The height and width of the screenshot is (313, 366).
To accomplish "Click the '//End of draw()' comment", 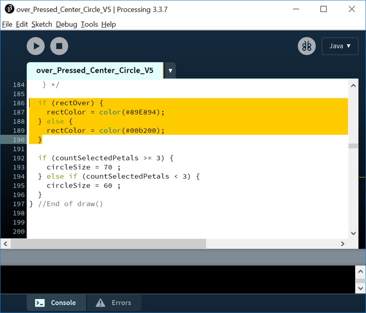I will pyautogui.click(x=71, y=204).
